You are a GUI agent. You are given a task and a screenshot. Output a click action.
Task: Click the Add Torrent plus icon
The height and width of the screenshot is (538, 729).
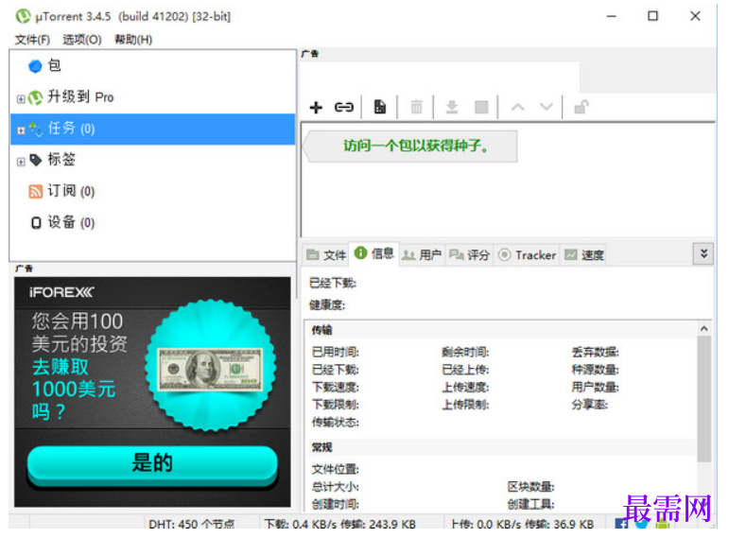(316, 108)
